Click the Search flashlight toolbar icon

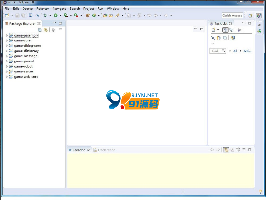[117, 16]
